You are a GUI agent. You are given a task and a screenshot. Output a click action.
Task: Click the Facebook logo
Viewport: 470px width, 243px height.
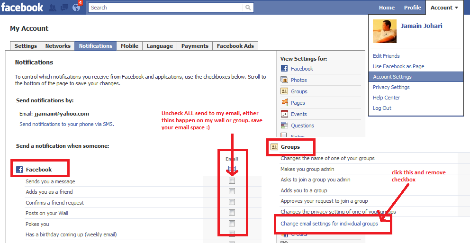[22, 7]
